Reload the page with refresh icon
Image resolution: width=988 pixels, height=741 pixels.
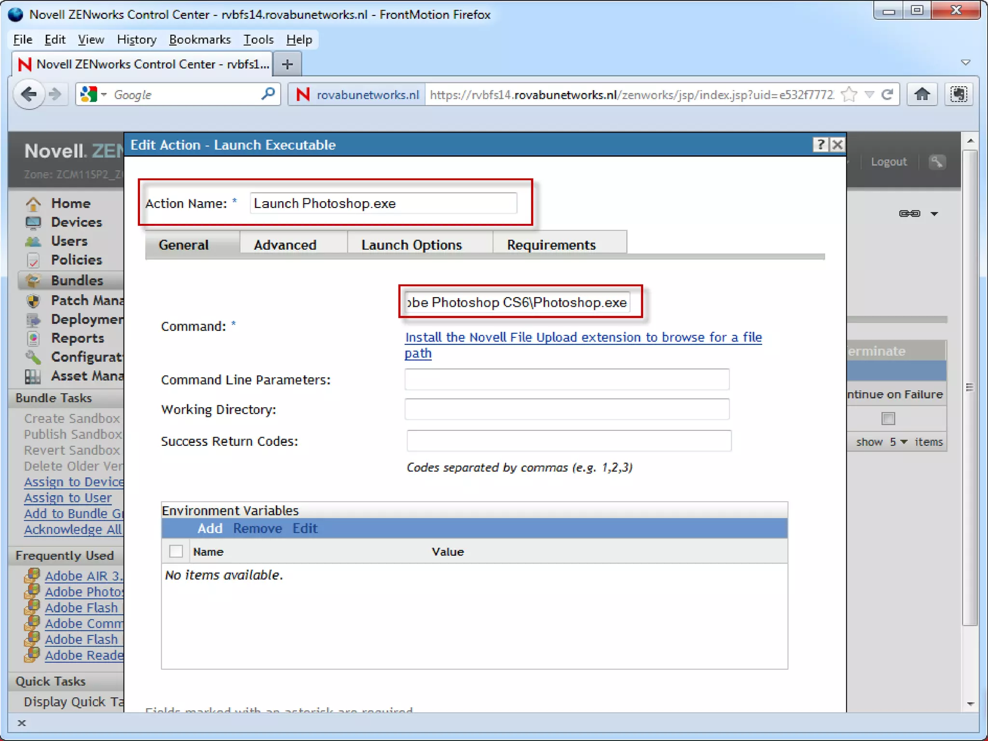pyautogui.click(x=887, y=94)
